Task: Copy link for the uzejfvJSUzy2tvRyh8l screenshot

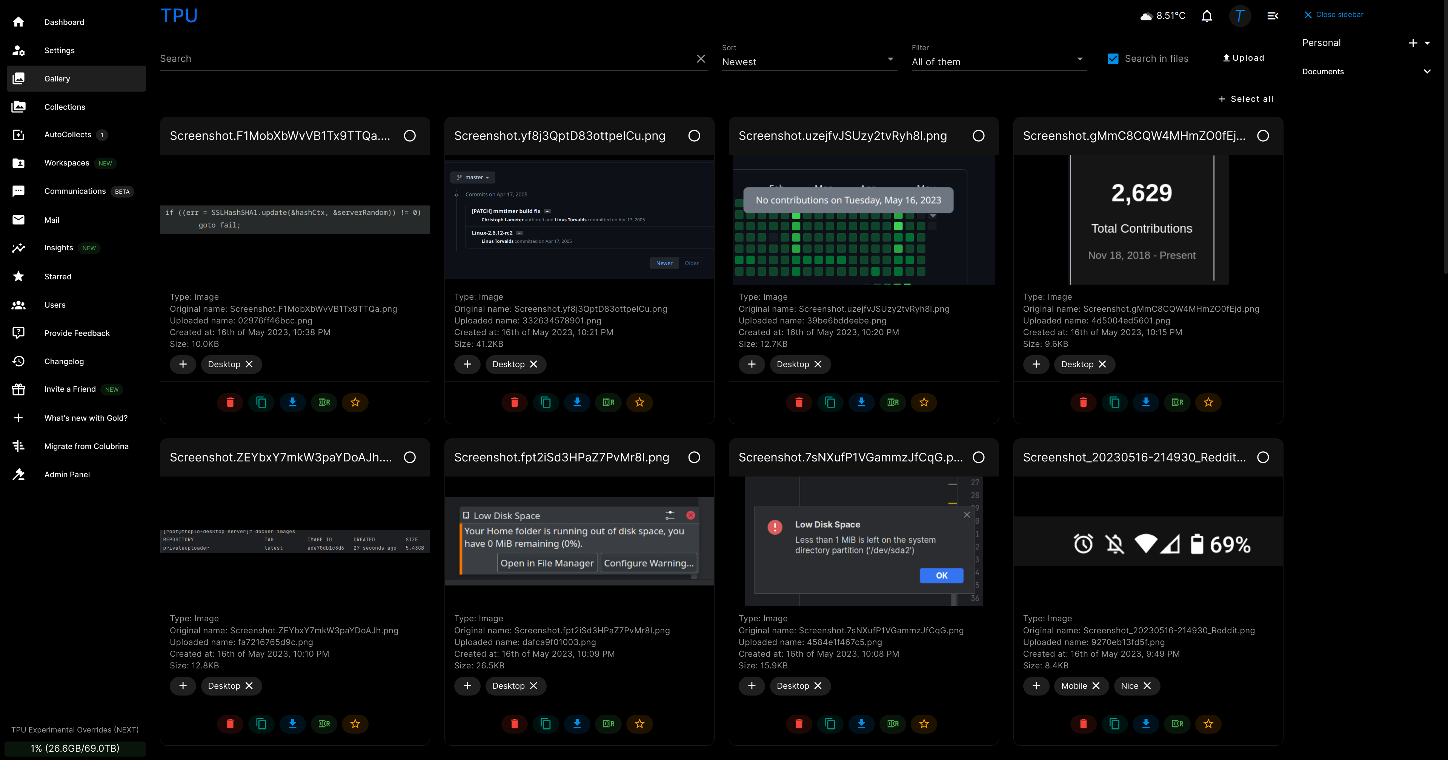Action: 830,402
